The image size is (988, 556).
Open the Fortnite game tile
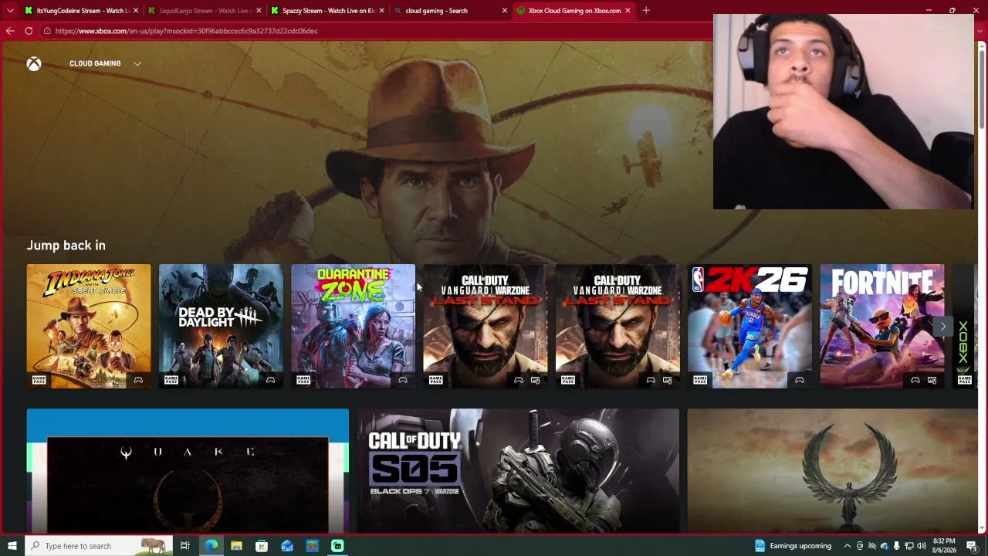[x=882, y=326]
